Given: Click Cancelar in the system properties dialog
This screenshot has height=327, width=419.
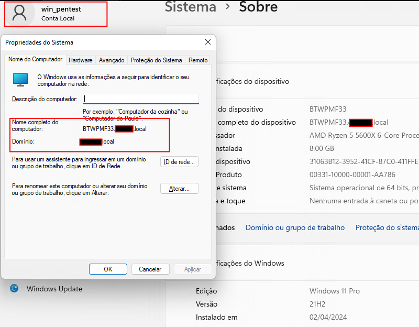Looking at the screenshot, I should pyautogui.click(x=150, y=269).
